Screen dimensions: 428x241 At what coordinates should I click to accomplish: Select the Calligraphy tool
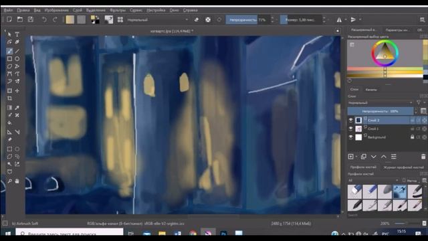click(17, 42)
